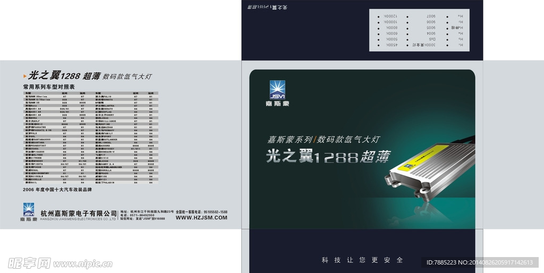Click the orange triangle before the 光之翼1288 heading
This screenshot has height=273, width=544.
point(24,76)
